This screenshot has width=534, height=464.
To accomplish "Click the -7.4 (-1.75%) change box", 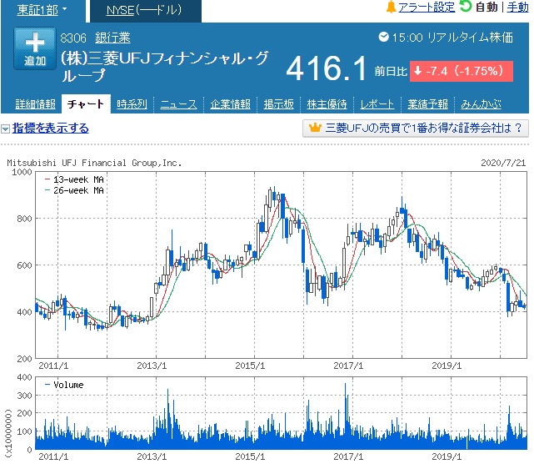I will pyautogui.click(x=462, y=71).
